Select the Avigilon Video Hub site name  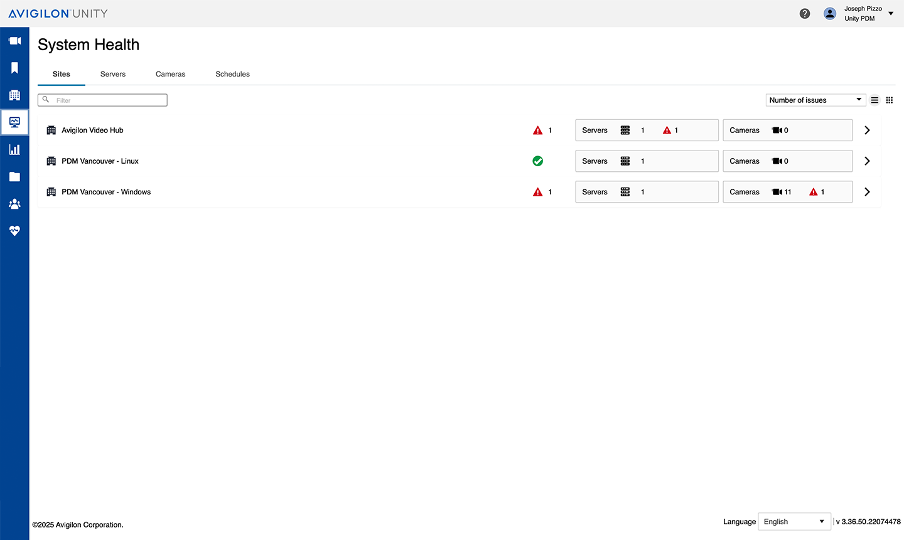pos(92,130)
